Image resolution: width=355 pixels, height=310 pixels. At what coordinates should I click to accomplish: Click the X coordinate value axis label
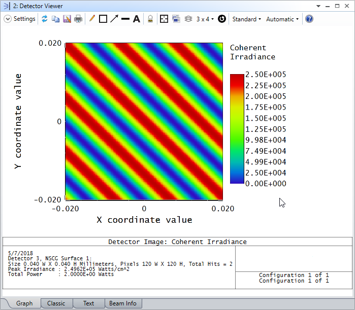coord(144,220)
